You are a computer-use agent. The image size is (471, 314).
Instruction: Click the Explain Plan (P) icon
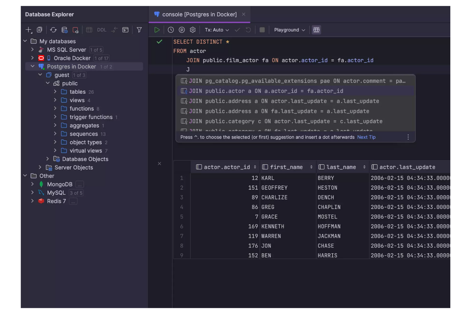tap(182, 30)
